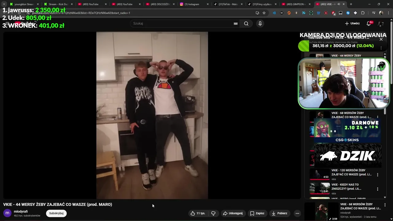Open the YouTube notifications bell
The image size is (393, 221).
pos(369,23)
